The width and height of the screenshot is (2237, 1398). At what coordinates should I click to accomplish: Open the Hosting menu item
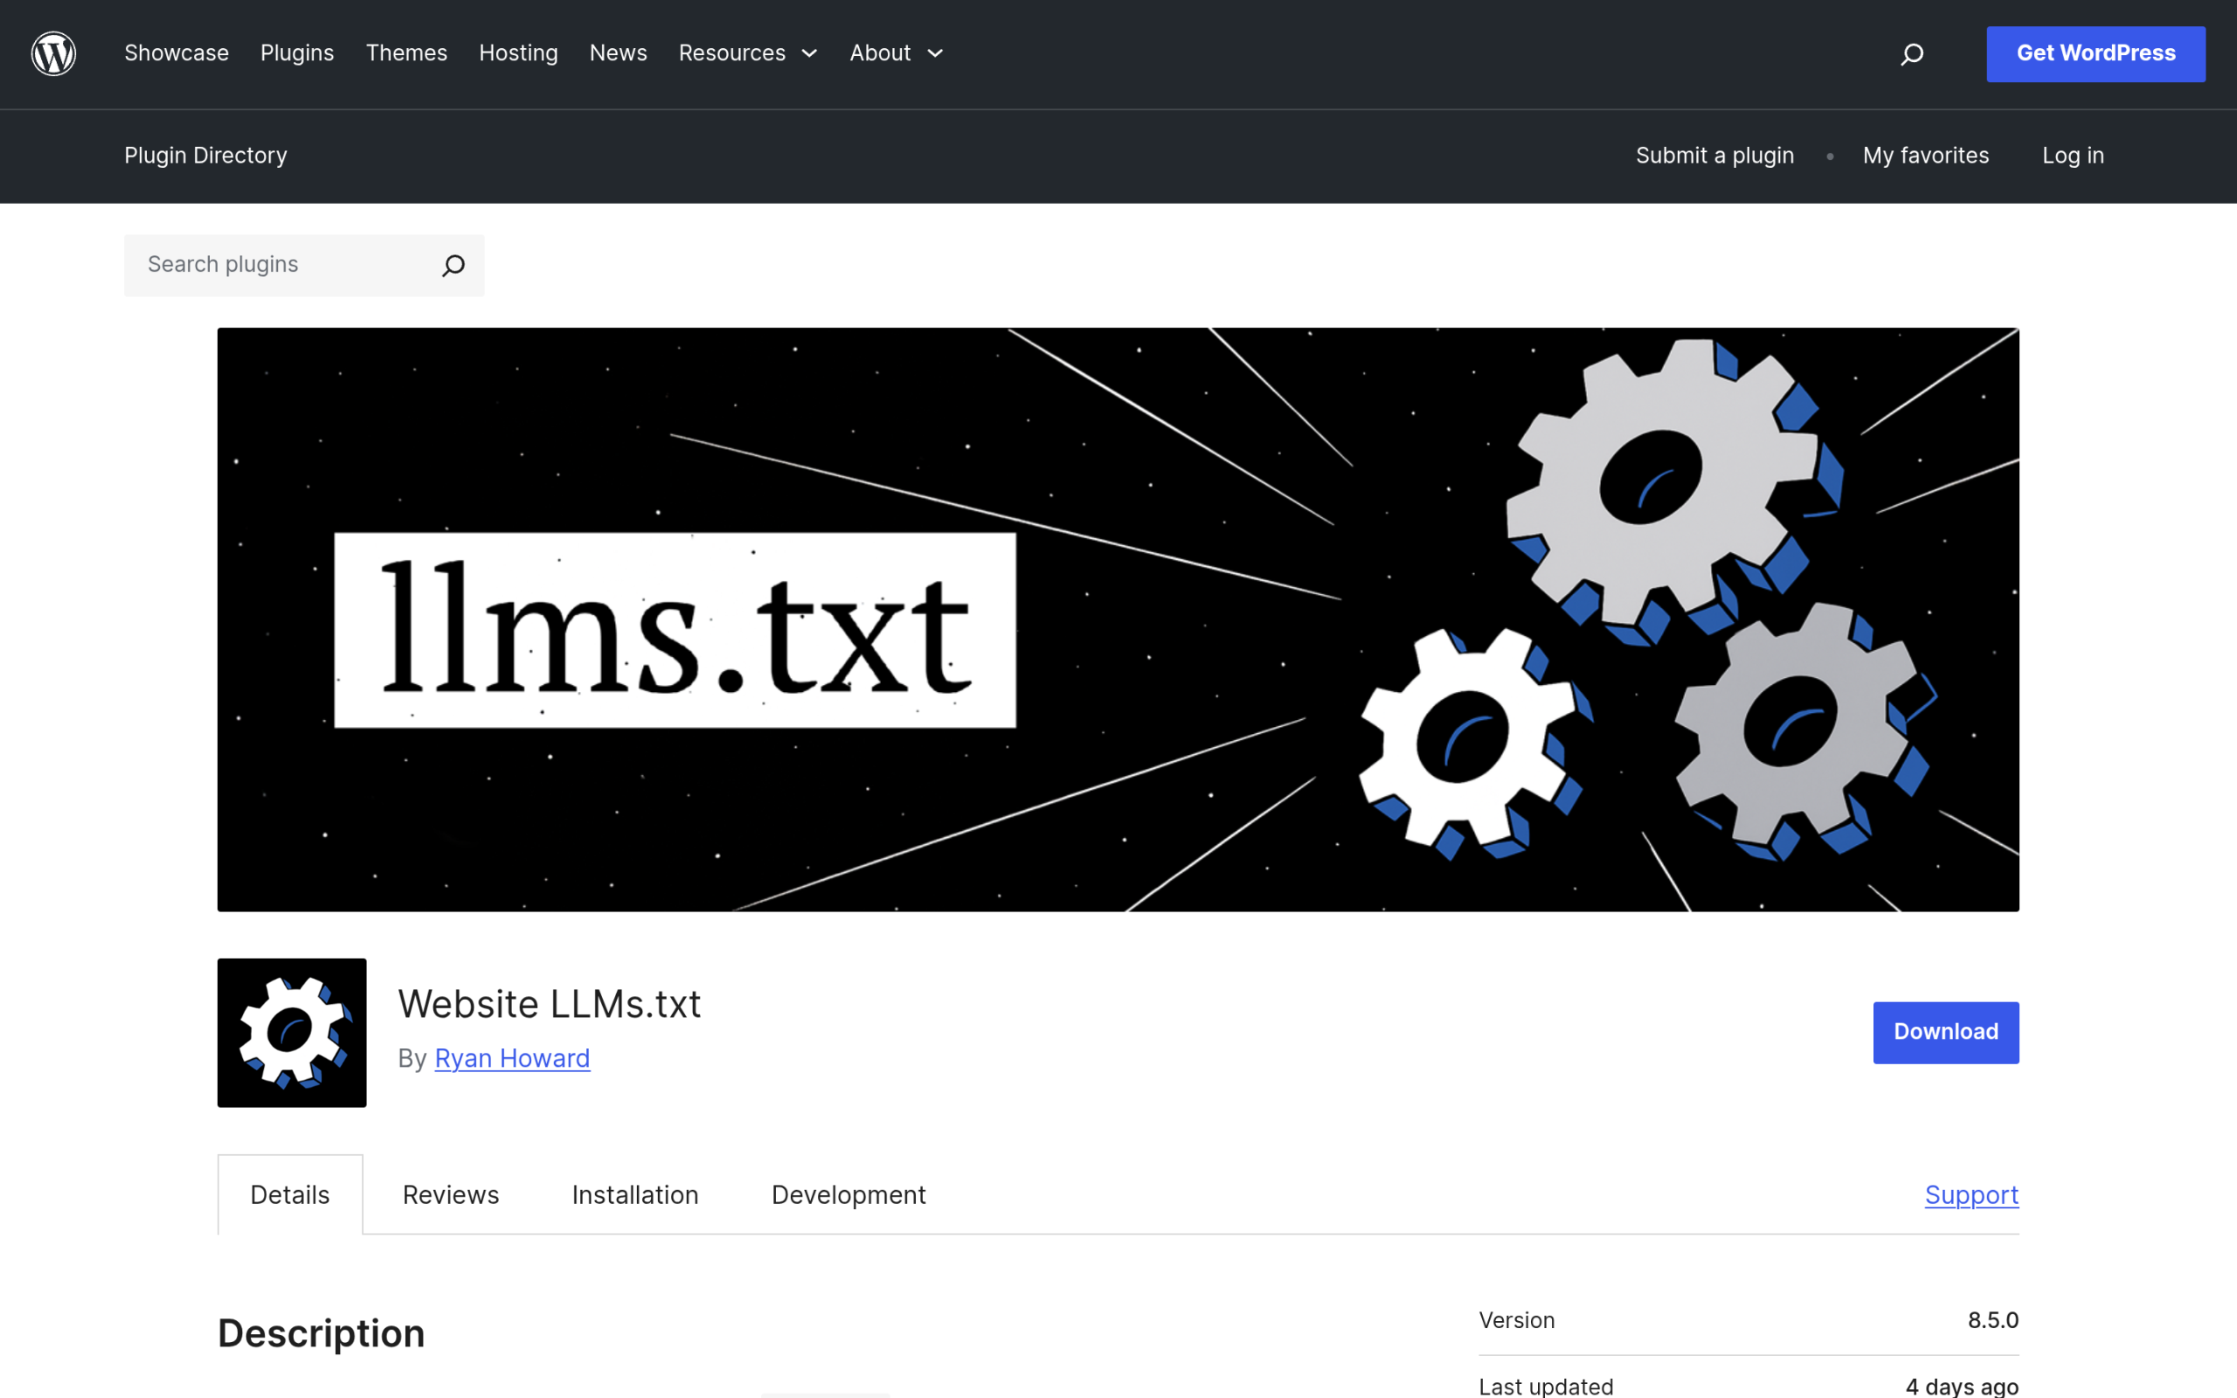[x=518, y=53]
